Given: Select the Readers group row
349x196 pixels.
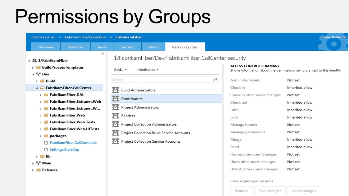Looking at the screenshot, I should pos(166,116).
